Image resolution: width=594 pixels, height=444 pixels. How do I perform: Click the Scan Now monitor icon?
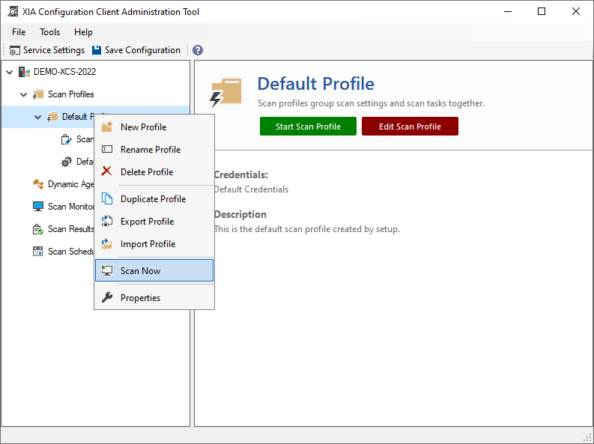[107, 270]
